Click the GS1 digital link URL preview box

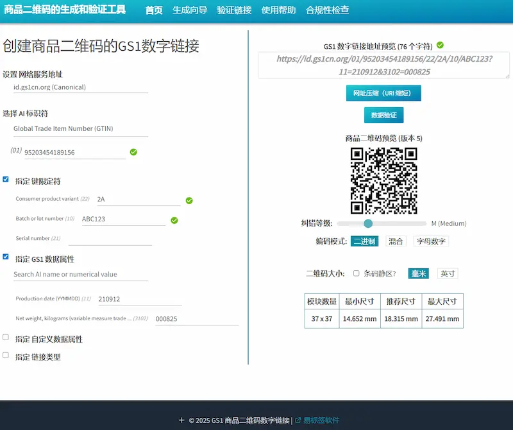[383, 65]
